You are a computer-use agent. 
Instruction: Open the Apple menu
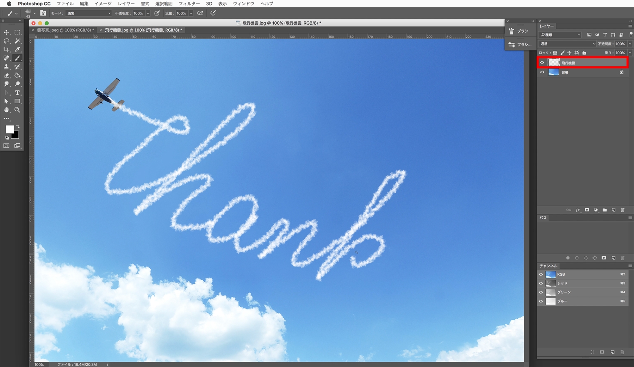9,4
